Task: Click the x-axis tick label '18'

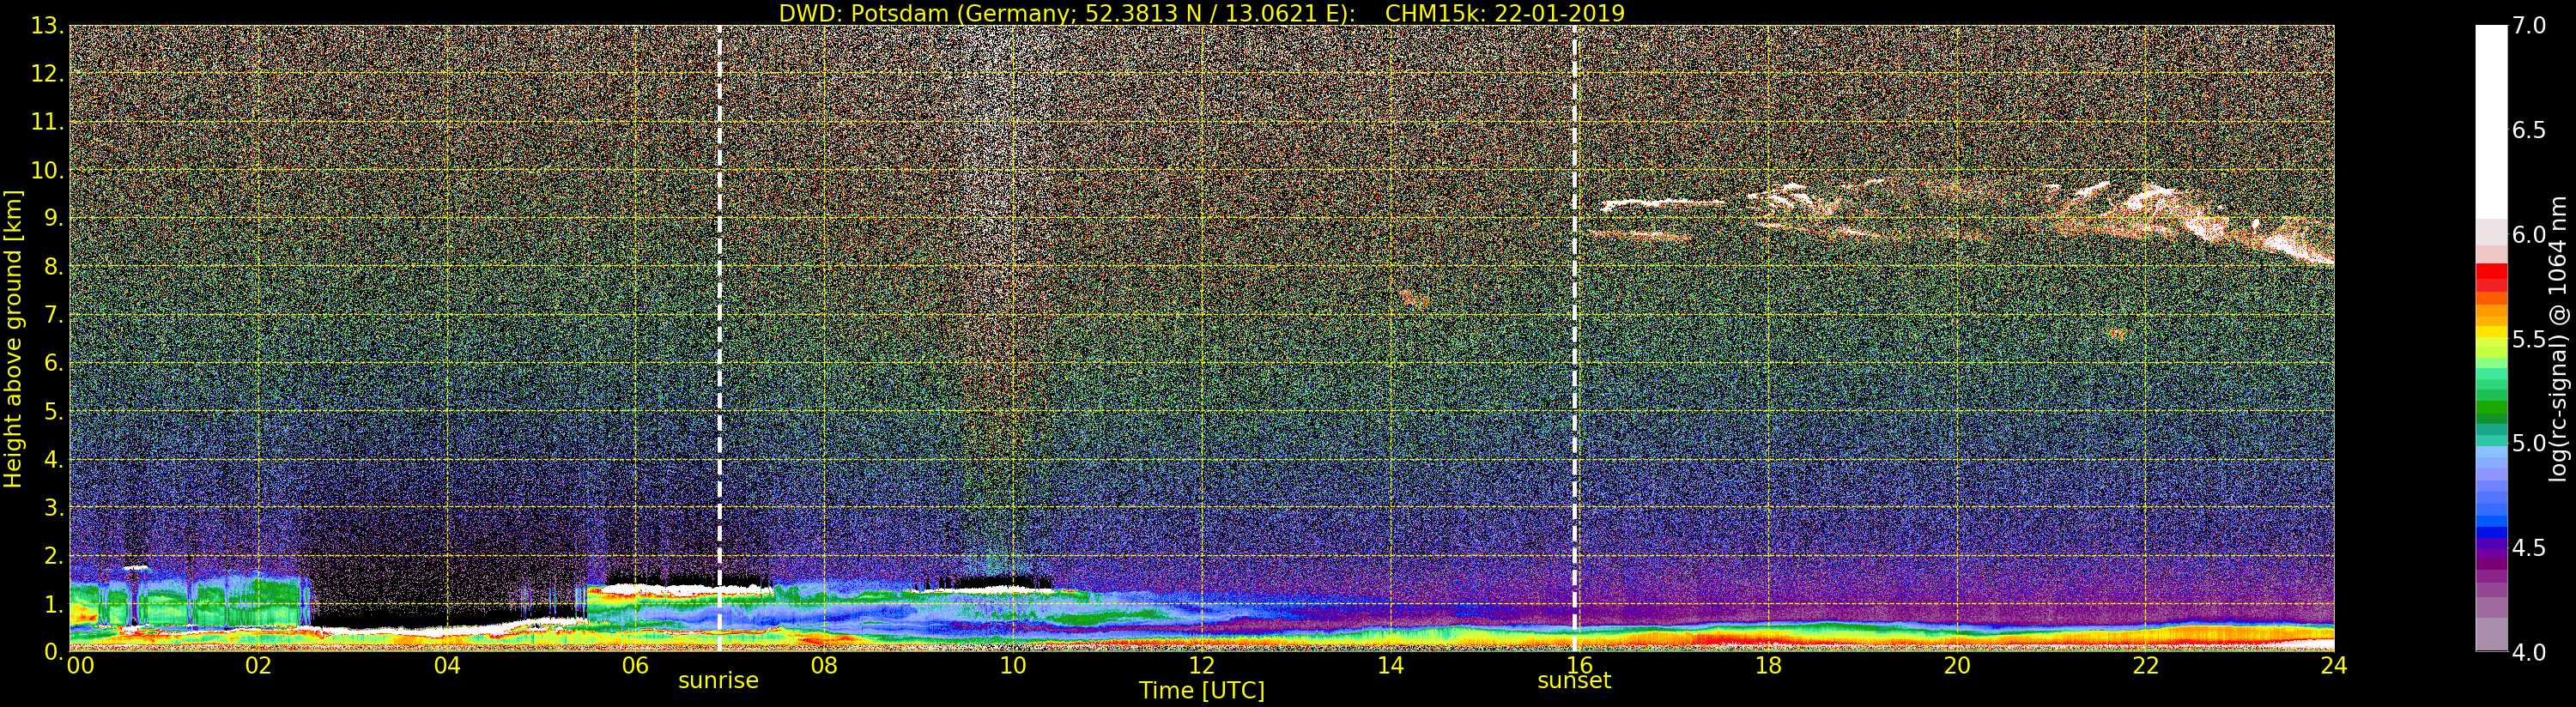Action: tap(1768, 665)
